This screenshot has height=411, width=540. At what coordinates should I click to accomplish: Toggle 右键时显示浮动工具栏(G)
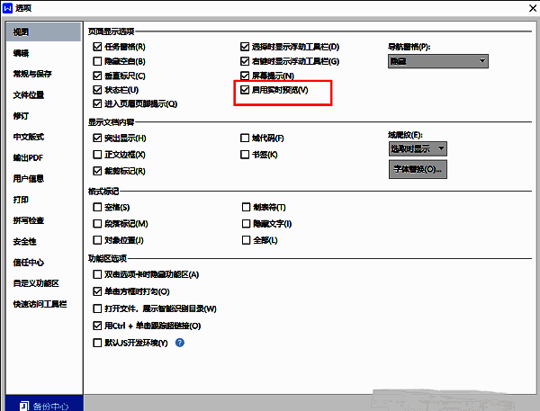tap(245, 61)
